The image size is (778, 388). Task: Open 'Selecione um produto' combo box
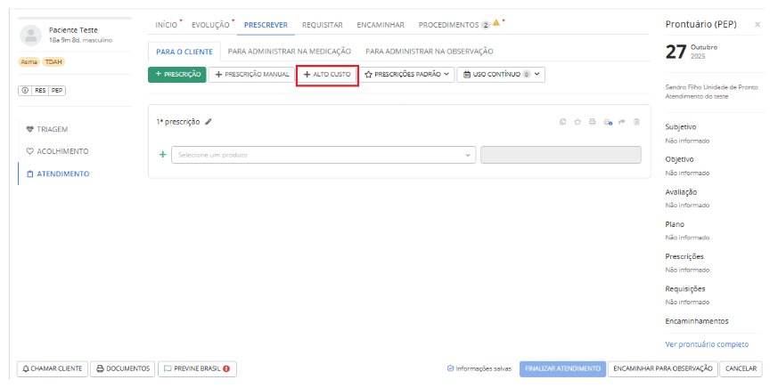[323, 155]
